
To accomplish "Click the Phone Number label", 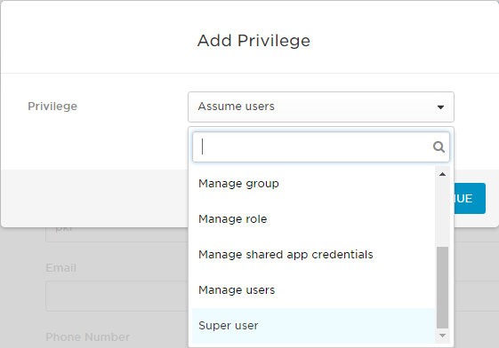I will 87,336.
